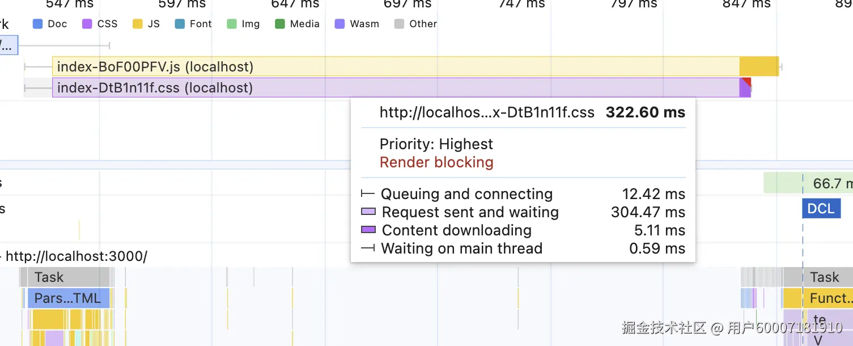Click the dark yellow JS download segment
853x346 pixels.
[759, 67]
